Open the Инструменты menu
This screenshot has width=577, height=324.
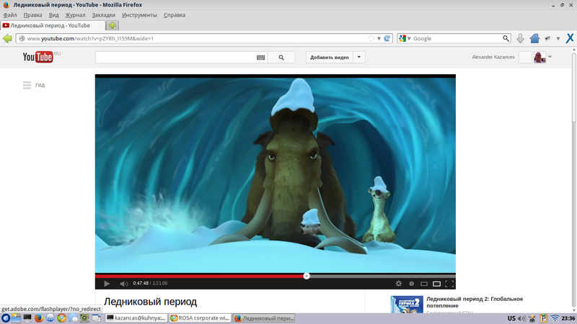(x=139, y=15)
